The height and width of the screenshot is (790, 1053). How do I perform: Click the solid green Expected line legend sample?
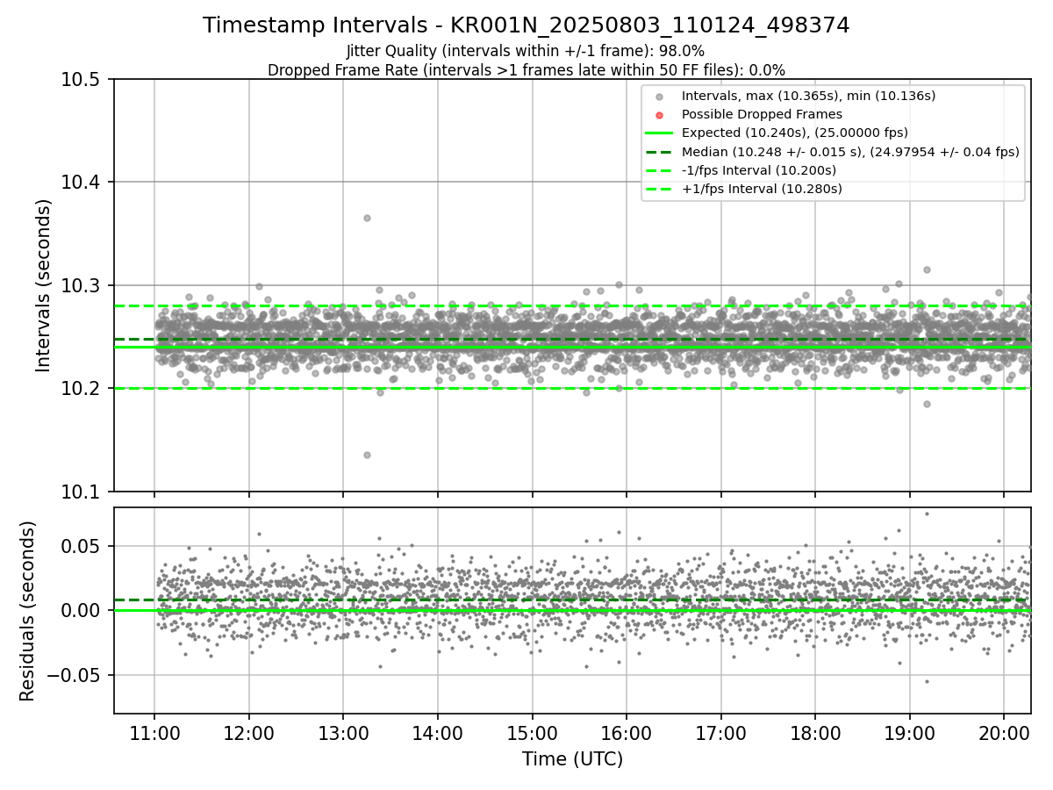coord(660,133)
